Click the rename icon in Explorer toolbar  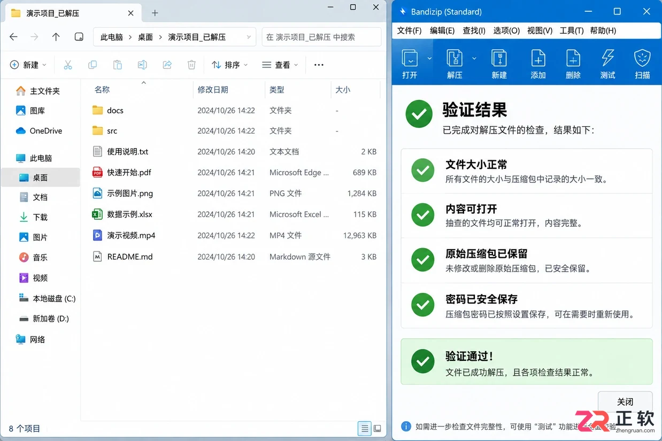pyautogui.click(x=142, y=65)
